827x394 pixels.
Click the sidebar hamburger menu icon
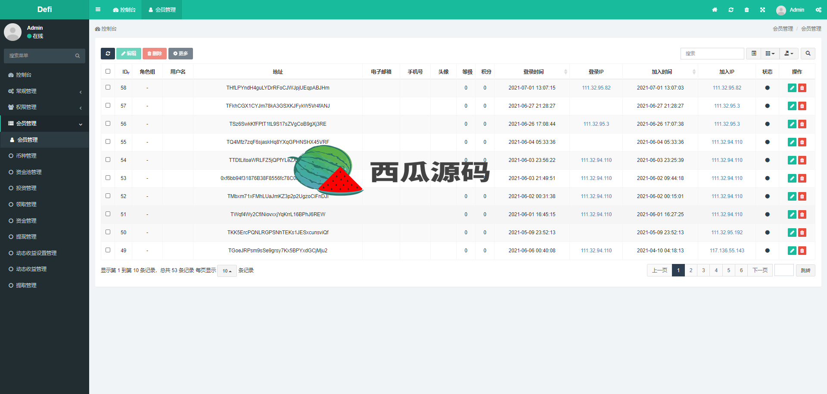pos(98,9)
